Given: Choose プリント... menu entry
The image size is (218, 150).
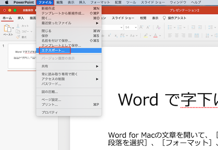Looking at the screenshot, I should 69,105.
